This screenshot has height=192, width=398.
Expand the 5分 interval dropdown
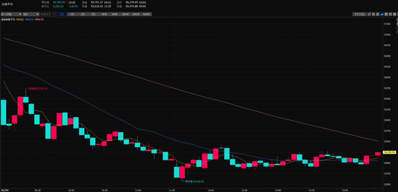(x=31, y=14)
